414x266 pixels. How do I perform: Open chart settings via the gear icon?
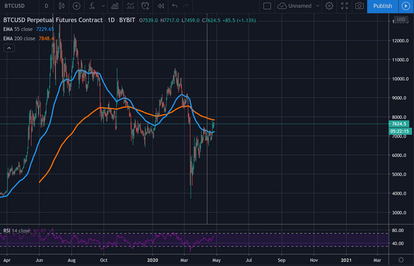[329, 6]
